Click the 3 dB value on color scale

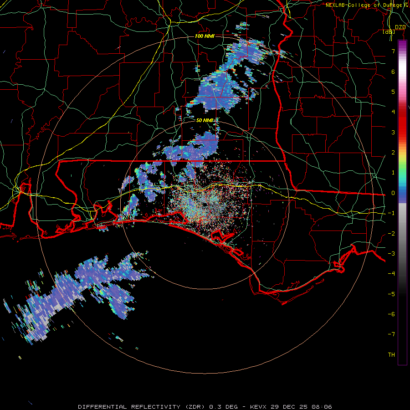[x=393, y=132]
